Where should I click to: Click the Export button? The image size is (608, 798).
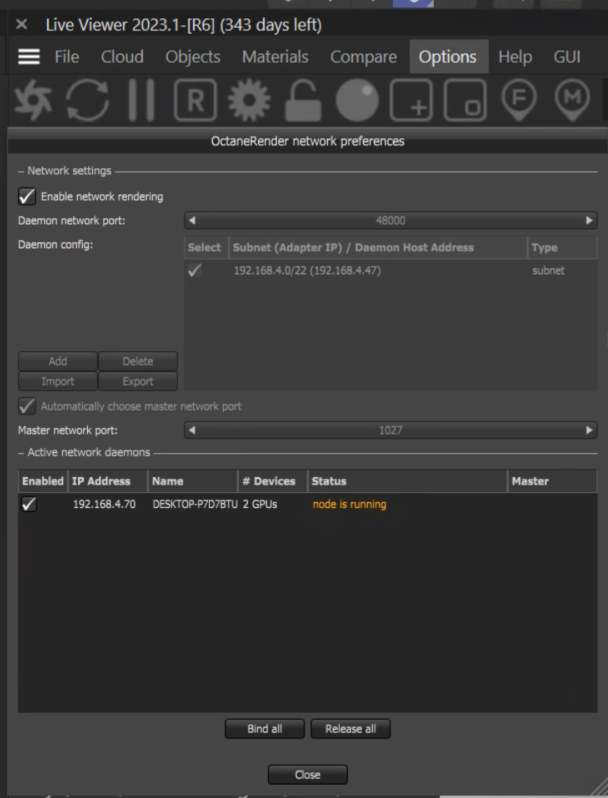[138, 381]
